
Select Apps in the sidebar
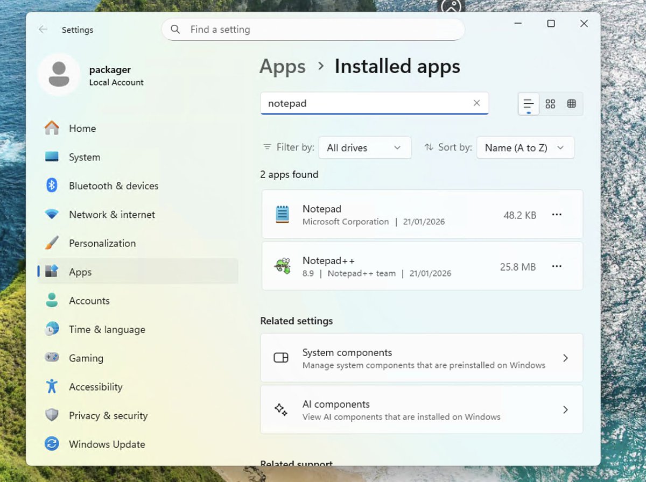click(x=138, y=272)
